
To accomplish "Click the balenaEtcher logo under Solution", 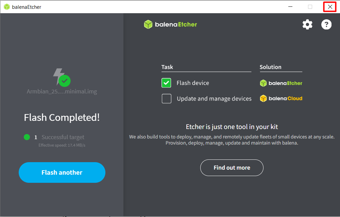I will tap(281, 83).
